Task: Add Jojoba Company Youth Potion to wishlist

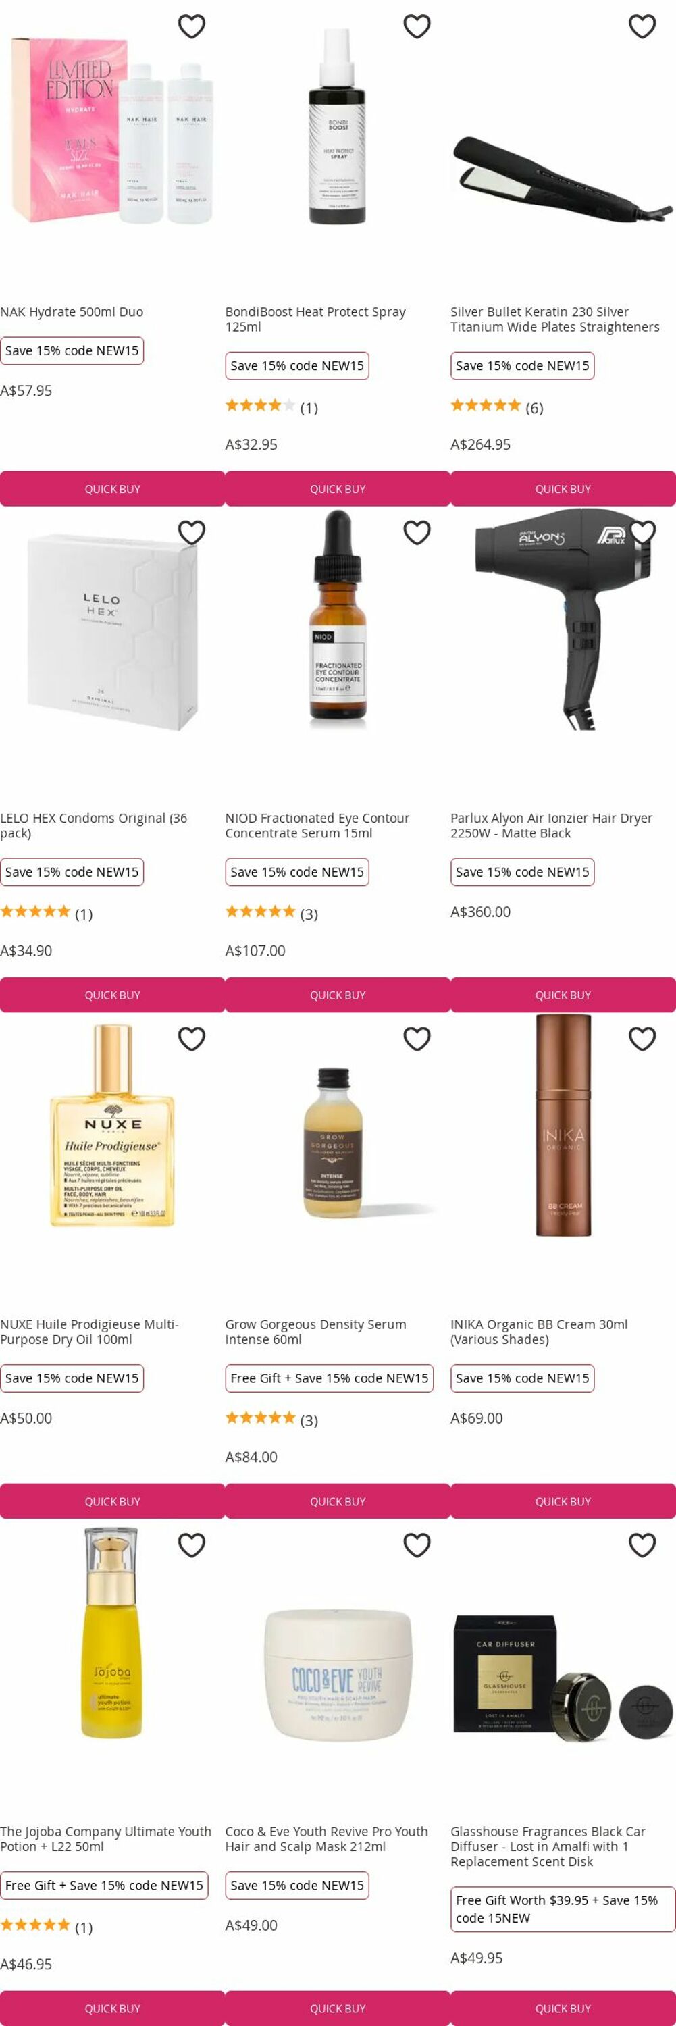Action: click(191, 1547)
